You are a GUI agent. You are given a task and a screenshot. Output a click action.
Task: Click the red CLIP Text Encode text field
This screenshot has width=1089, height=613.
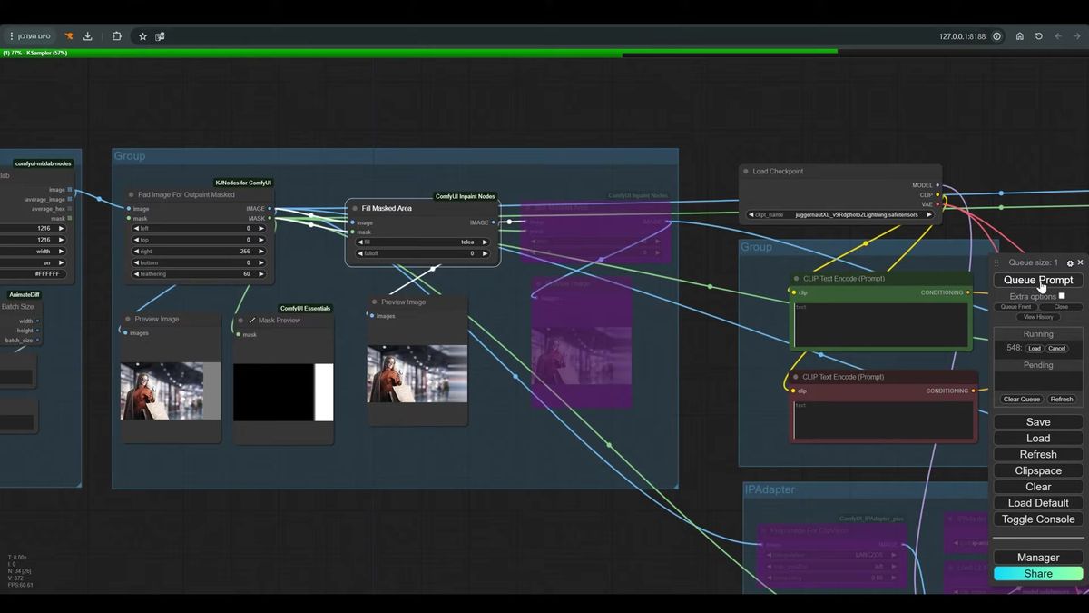881,420
